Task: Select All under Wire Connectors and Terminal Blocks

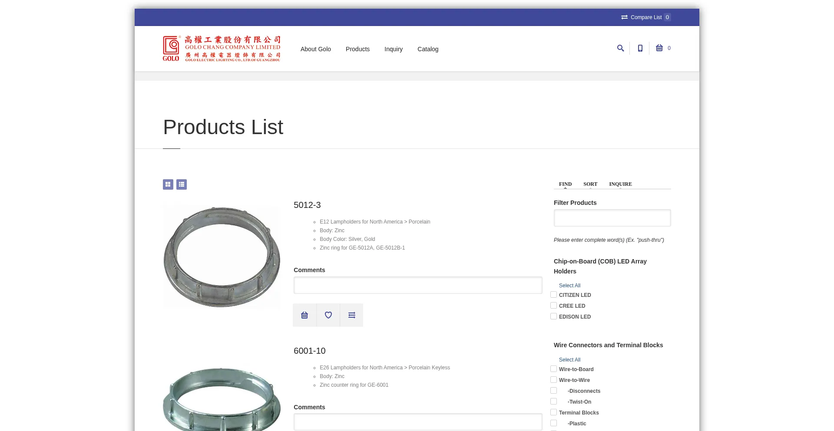Action: point(569,360)
